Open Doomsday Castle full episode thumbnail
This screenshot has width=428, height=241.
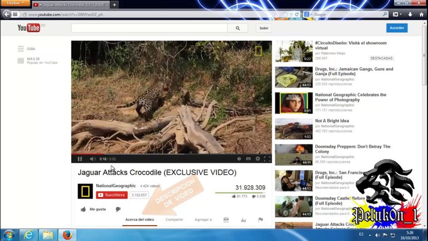click(294, 207)
